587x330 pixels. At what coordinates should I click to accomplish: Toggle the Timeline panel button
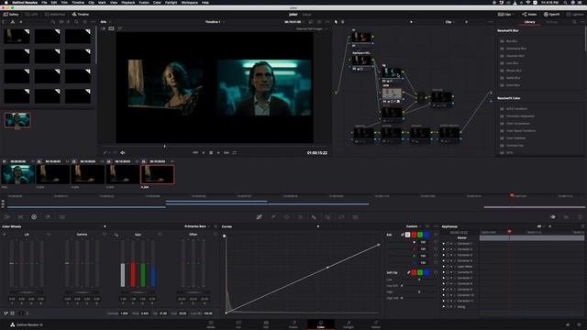click(x=81, y=15)
